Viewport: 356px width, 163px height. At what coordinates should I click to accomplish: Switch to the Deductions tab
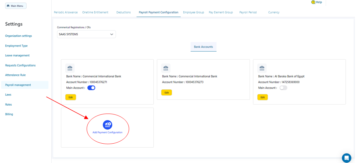pyautogui.click(x=123, y=12)
